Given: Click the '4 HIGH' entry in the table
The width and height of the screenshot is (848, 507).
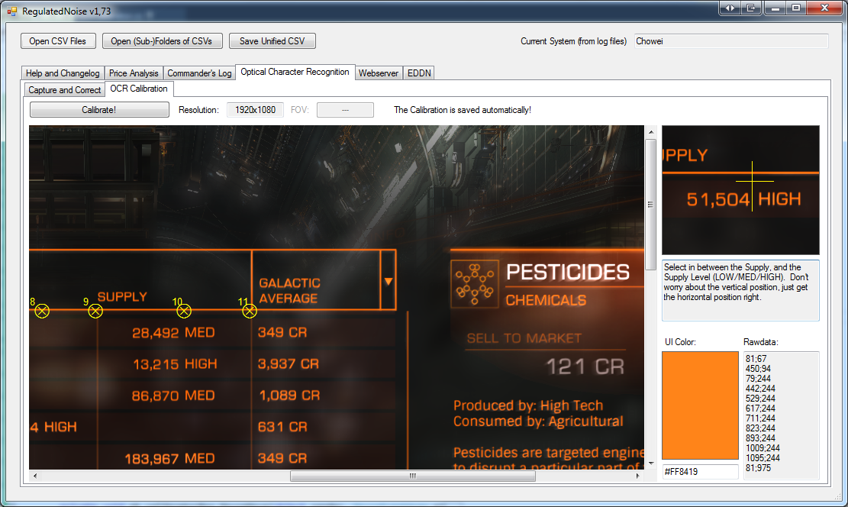Looking at the screenshot, I should pos(53,427).
